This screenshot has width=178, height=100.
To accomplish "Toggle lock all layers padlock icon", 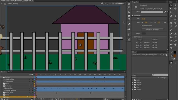I will [32, 74].
